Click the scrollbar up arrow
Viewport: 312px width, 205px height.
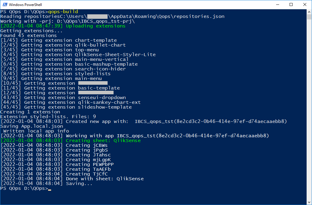pos(309,12)
